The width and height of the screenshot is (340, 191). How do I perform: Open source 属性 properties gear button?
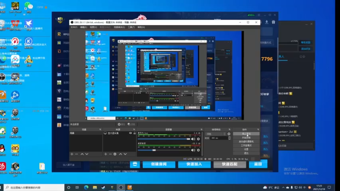[122, 124]
